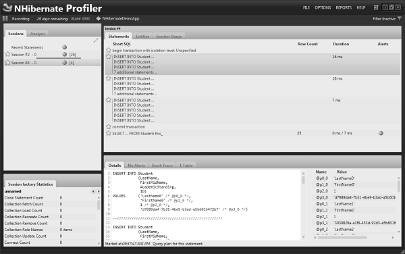The width and height of the screenshot is (405, 254).
Task: Go to next session factory with right arrow
Action: point(99,191)
